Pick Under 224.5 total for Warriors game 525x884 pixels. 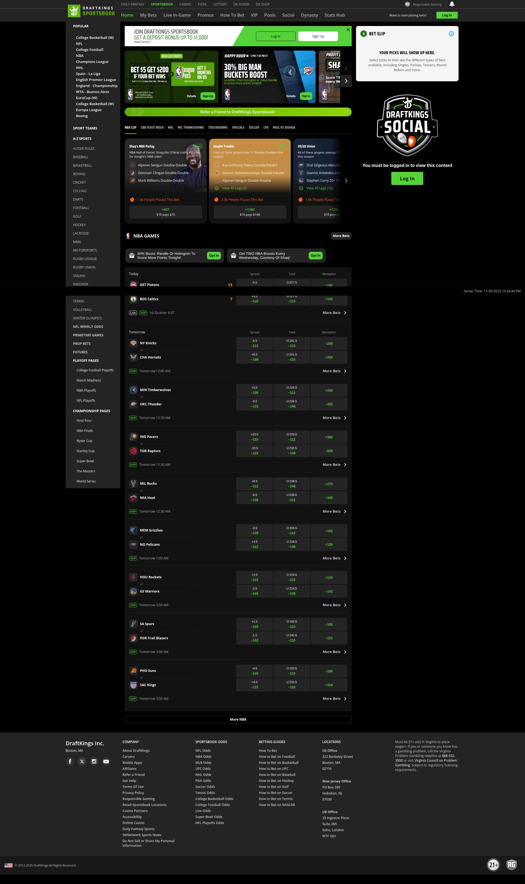click(x=291, y=591)
